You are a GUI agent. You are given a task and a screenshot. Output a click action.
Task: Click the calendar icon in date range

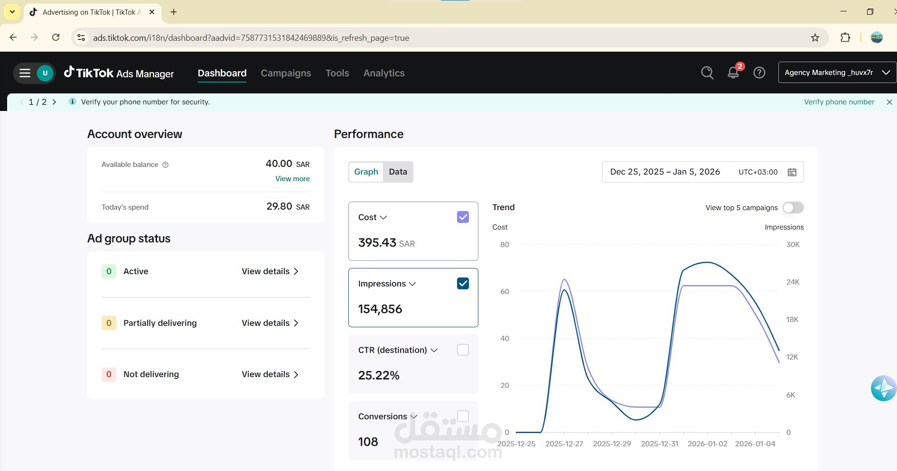(x=792, y=172)
